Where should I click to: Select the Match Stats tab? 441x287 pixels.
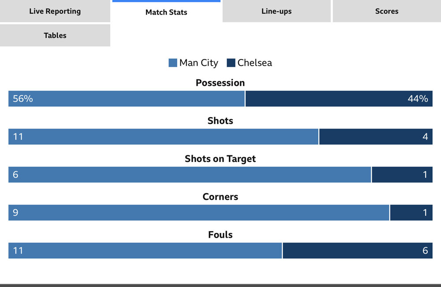pos(166,12)
